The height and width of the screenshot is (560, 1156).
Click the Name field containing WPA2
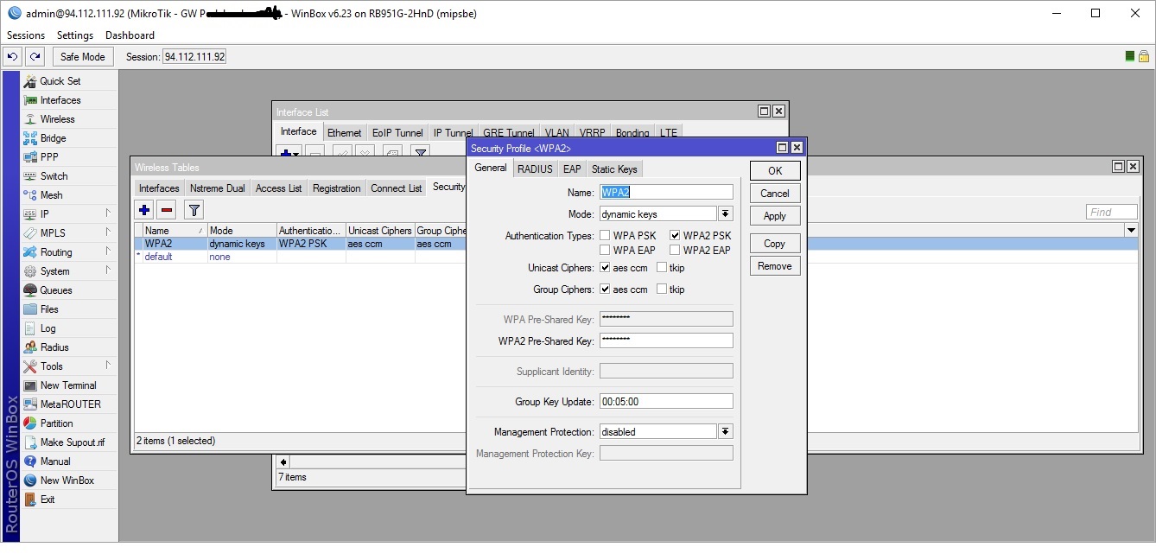666,192
